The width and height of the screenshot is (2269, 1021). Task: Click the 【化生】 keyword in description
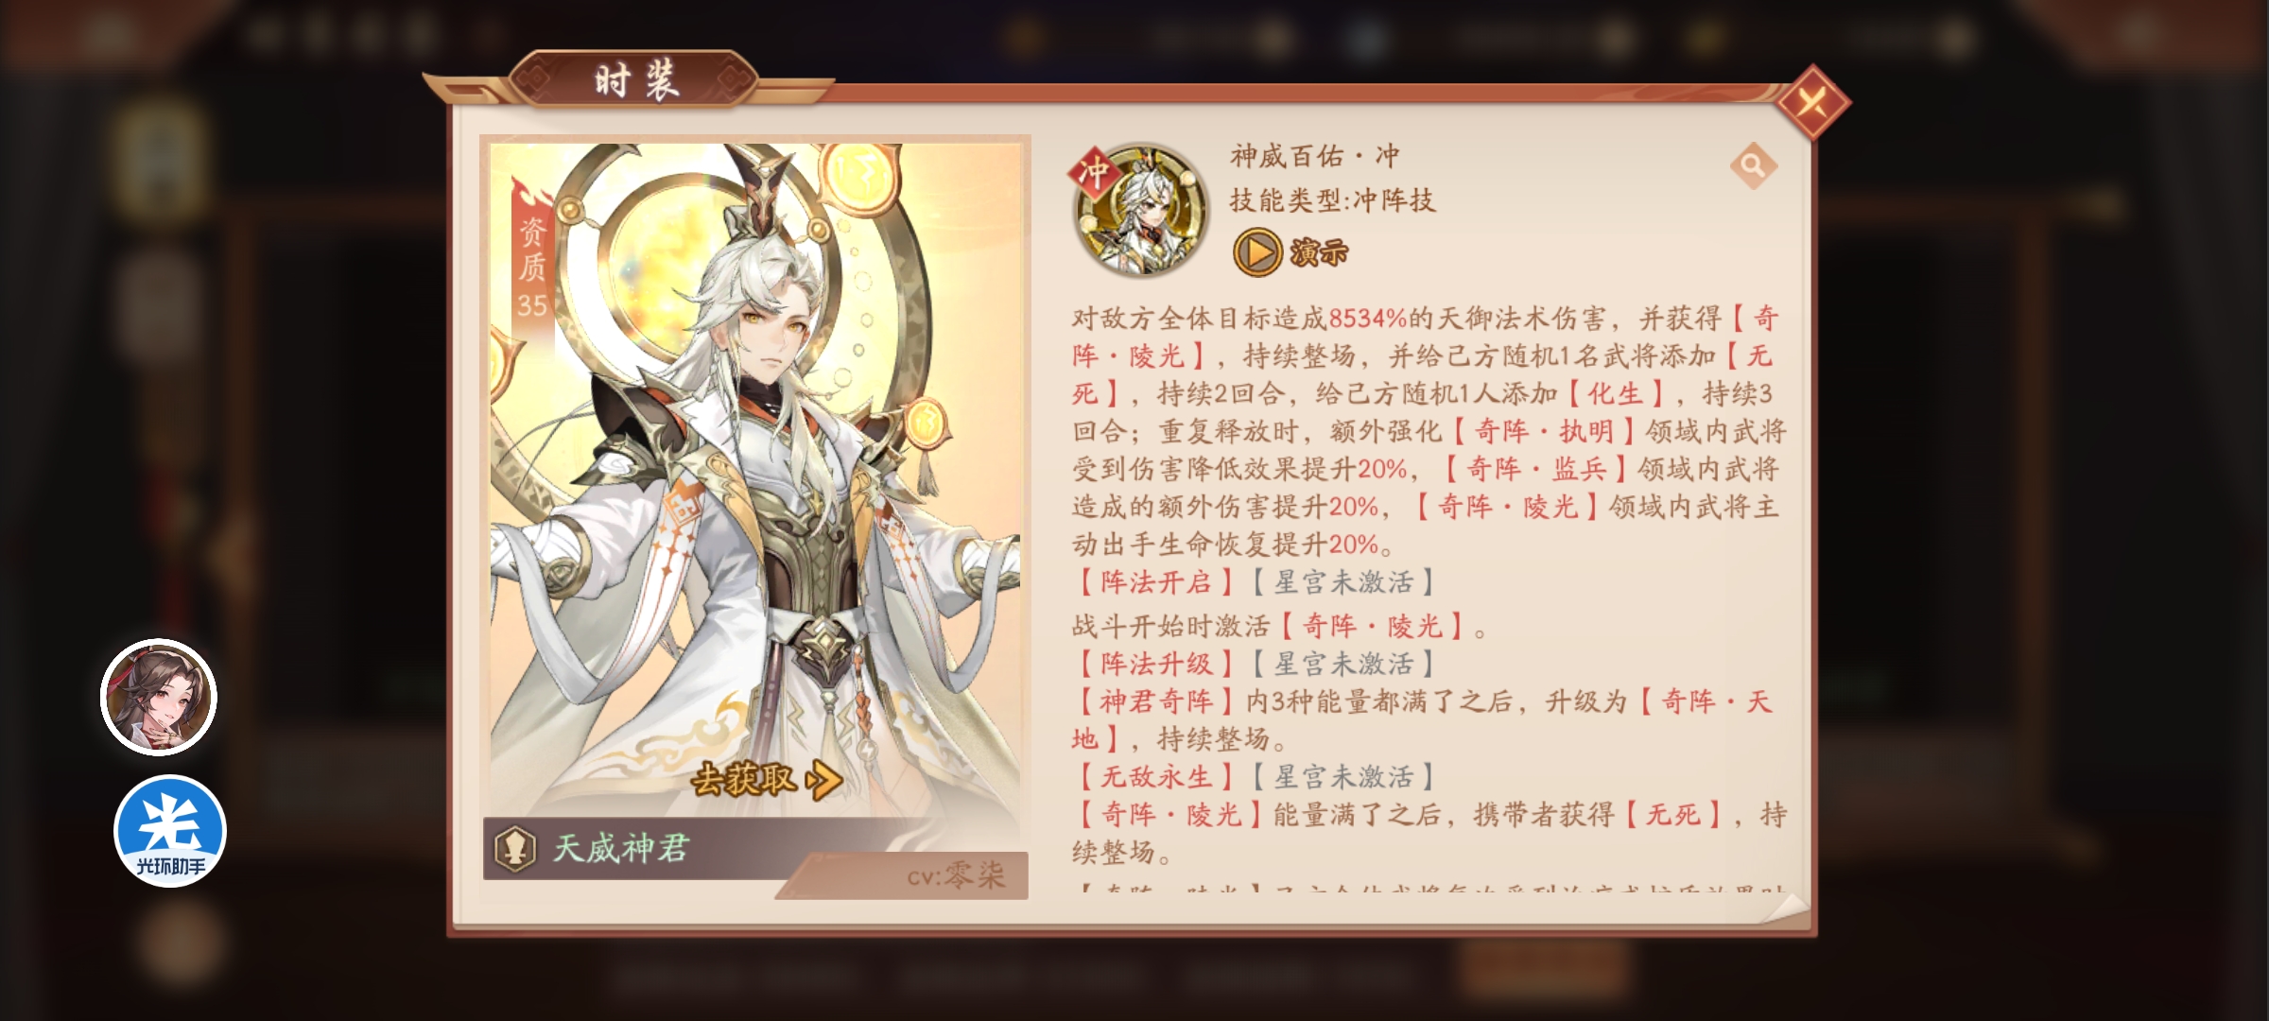click(1617, 393)
